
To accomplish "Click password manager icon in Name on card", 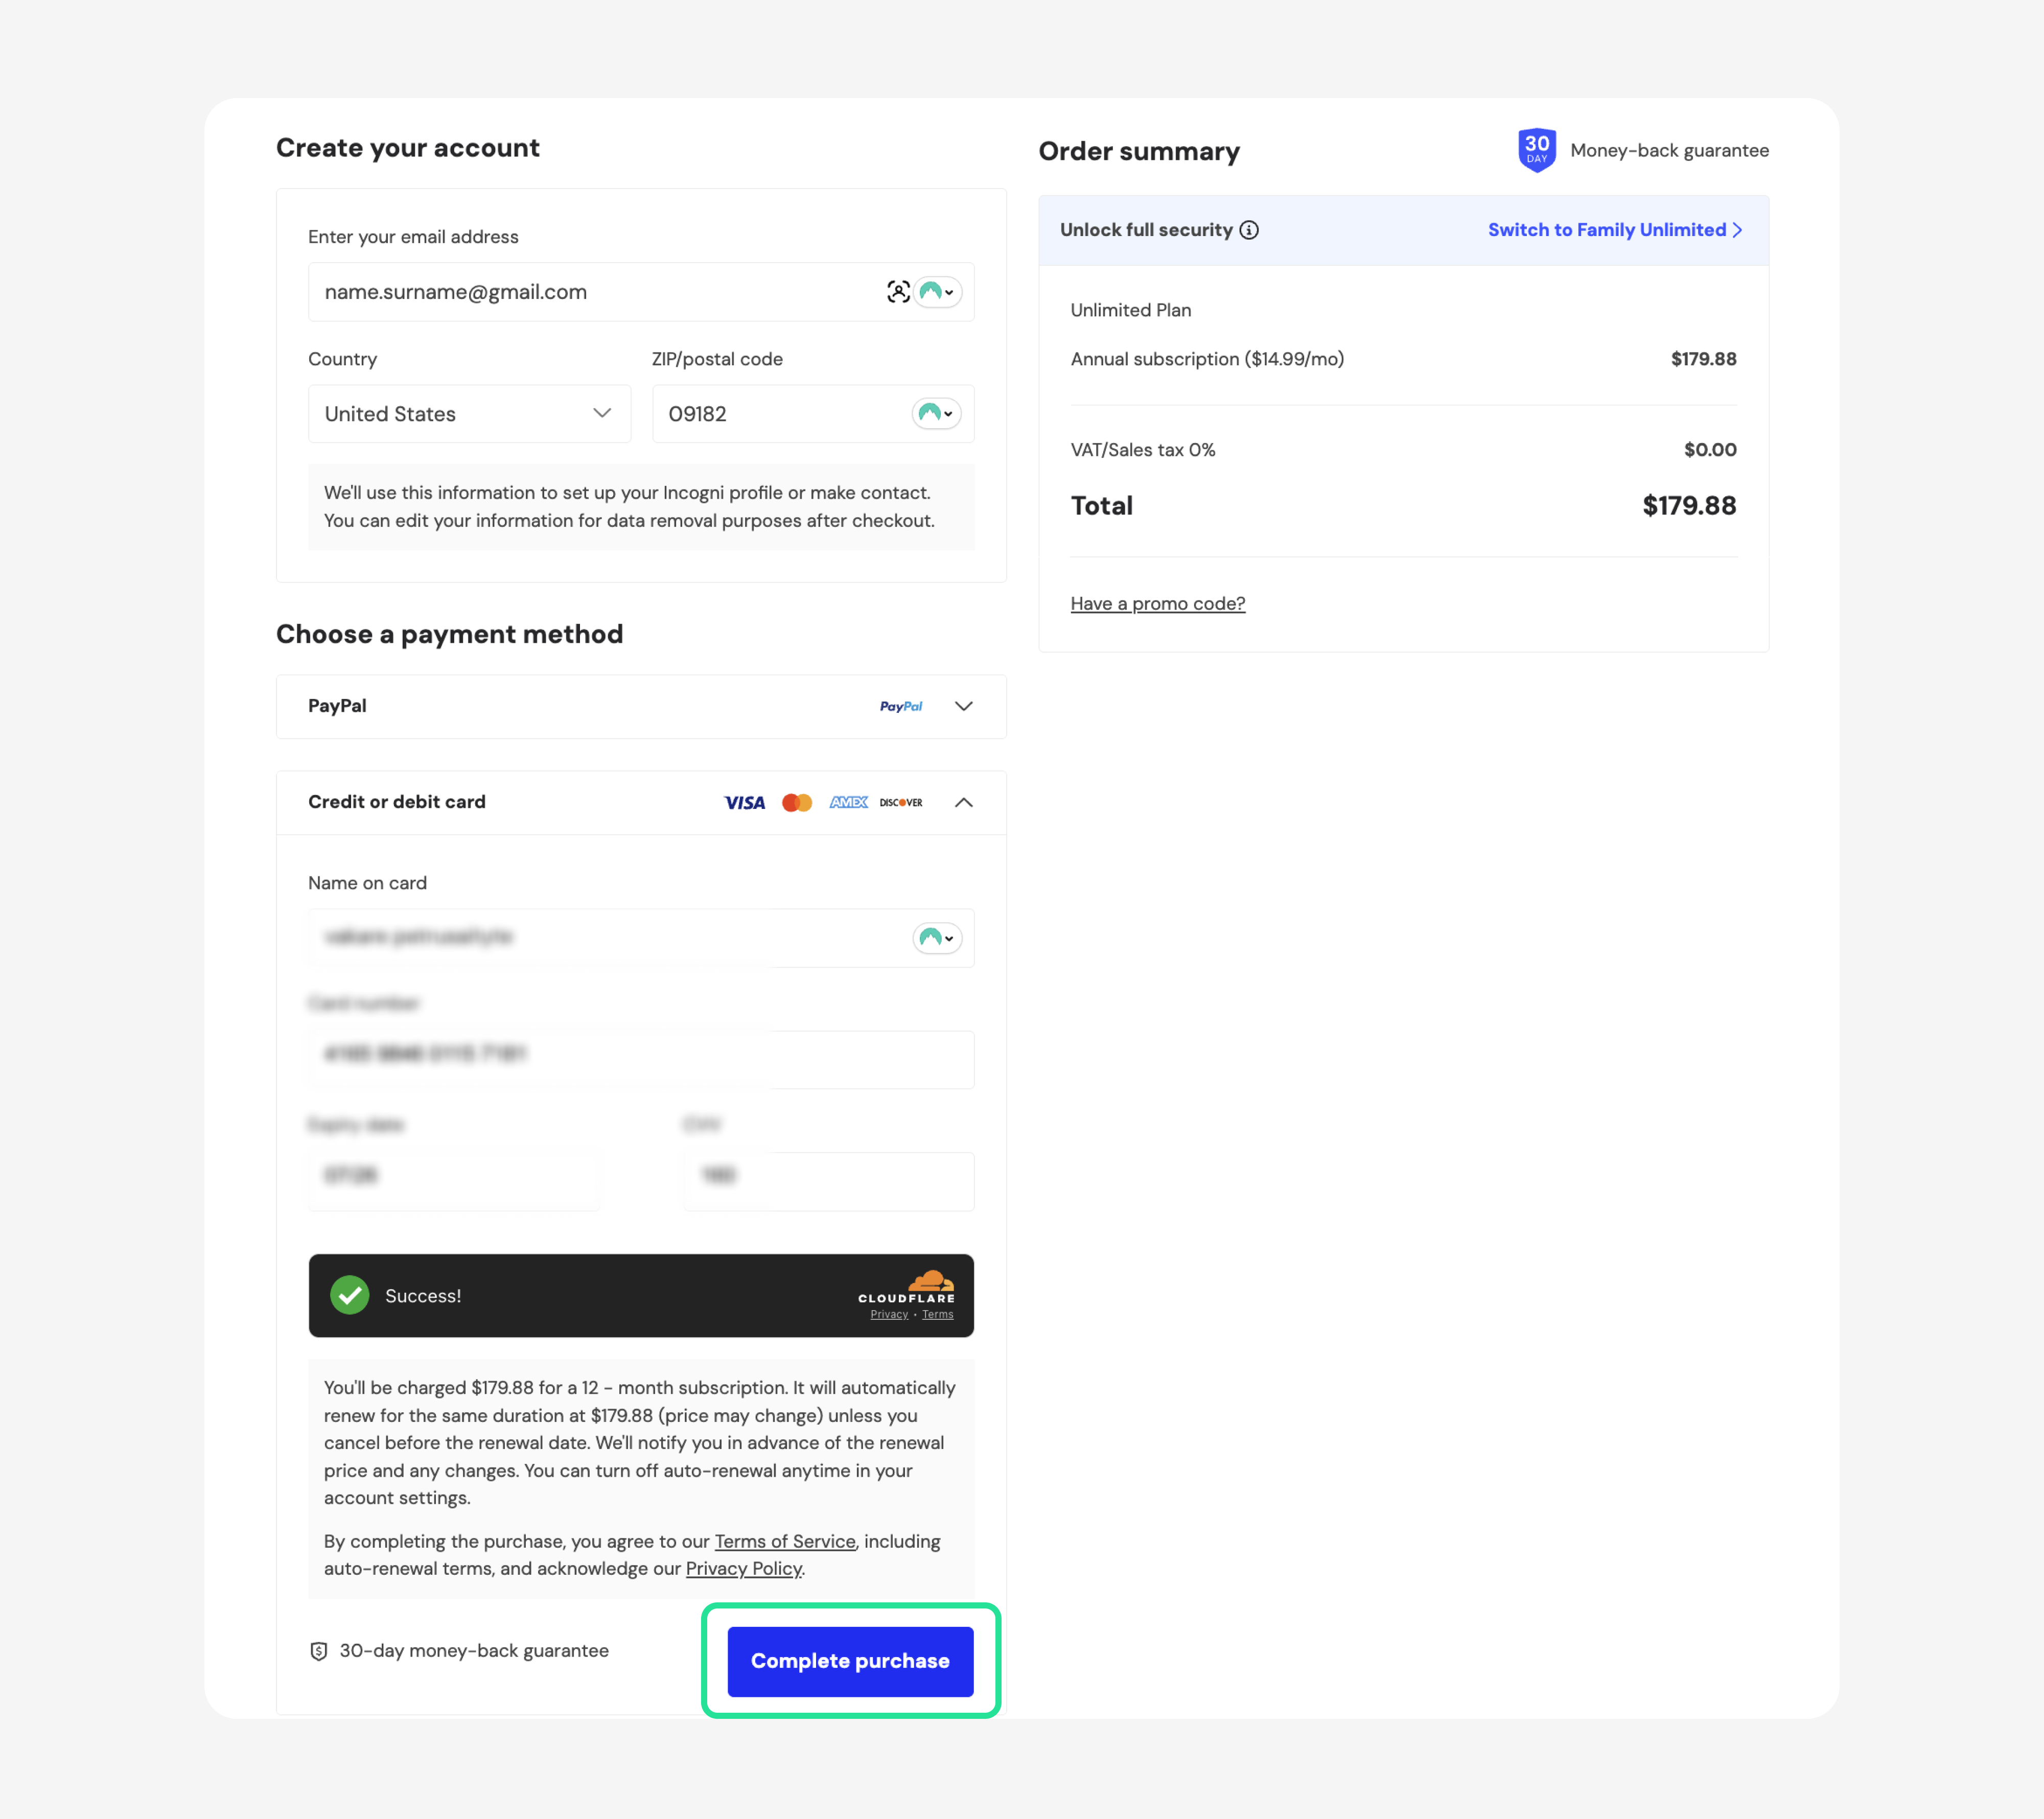I will pyautogui.click(x=937, y=938).
